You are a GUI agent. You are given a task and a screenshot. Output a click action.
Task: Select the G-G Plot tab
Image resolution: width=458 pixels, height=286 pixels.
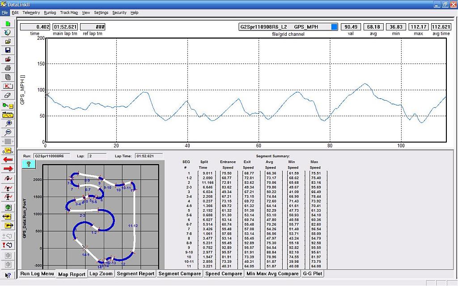tap(313, 273)
